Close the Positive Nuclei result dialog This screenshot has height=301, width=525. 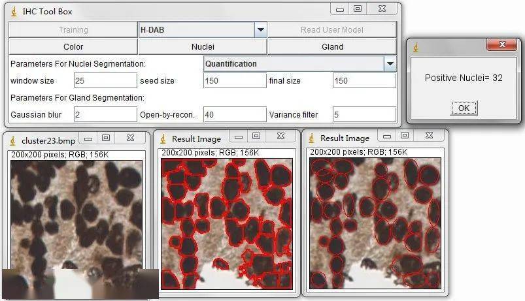pos(501,45)
